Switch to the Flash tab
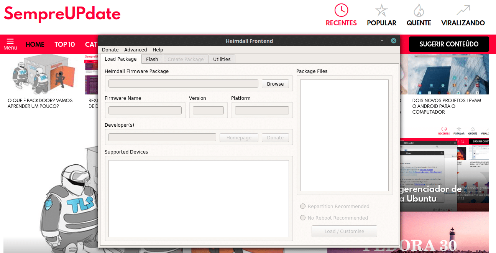 pyautogui.click(x=152, y=59)
